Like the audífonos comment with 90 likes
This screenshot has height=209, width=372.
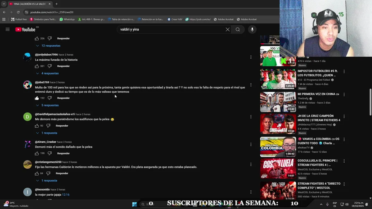37,126
